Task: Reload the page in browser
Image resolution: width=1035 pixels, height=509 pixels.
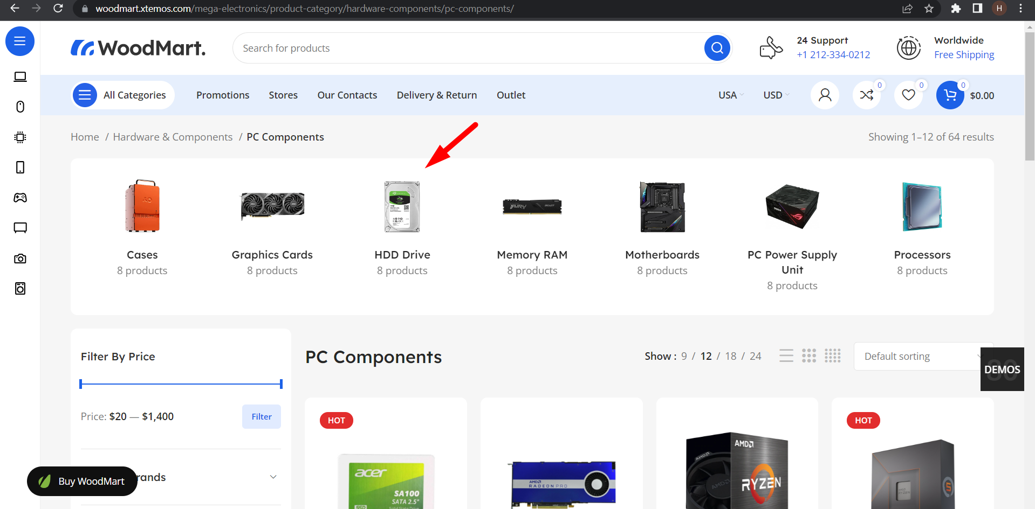Action: pos(58,9)
